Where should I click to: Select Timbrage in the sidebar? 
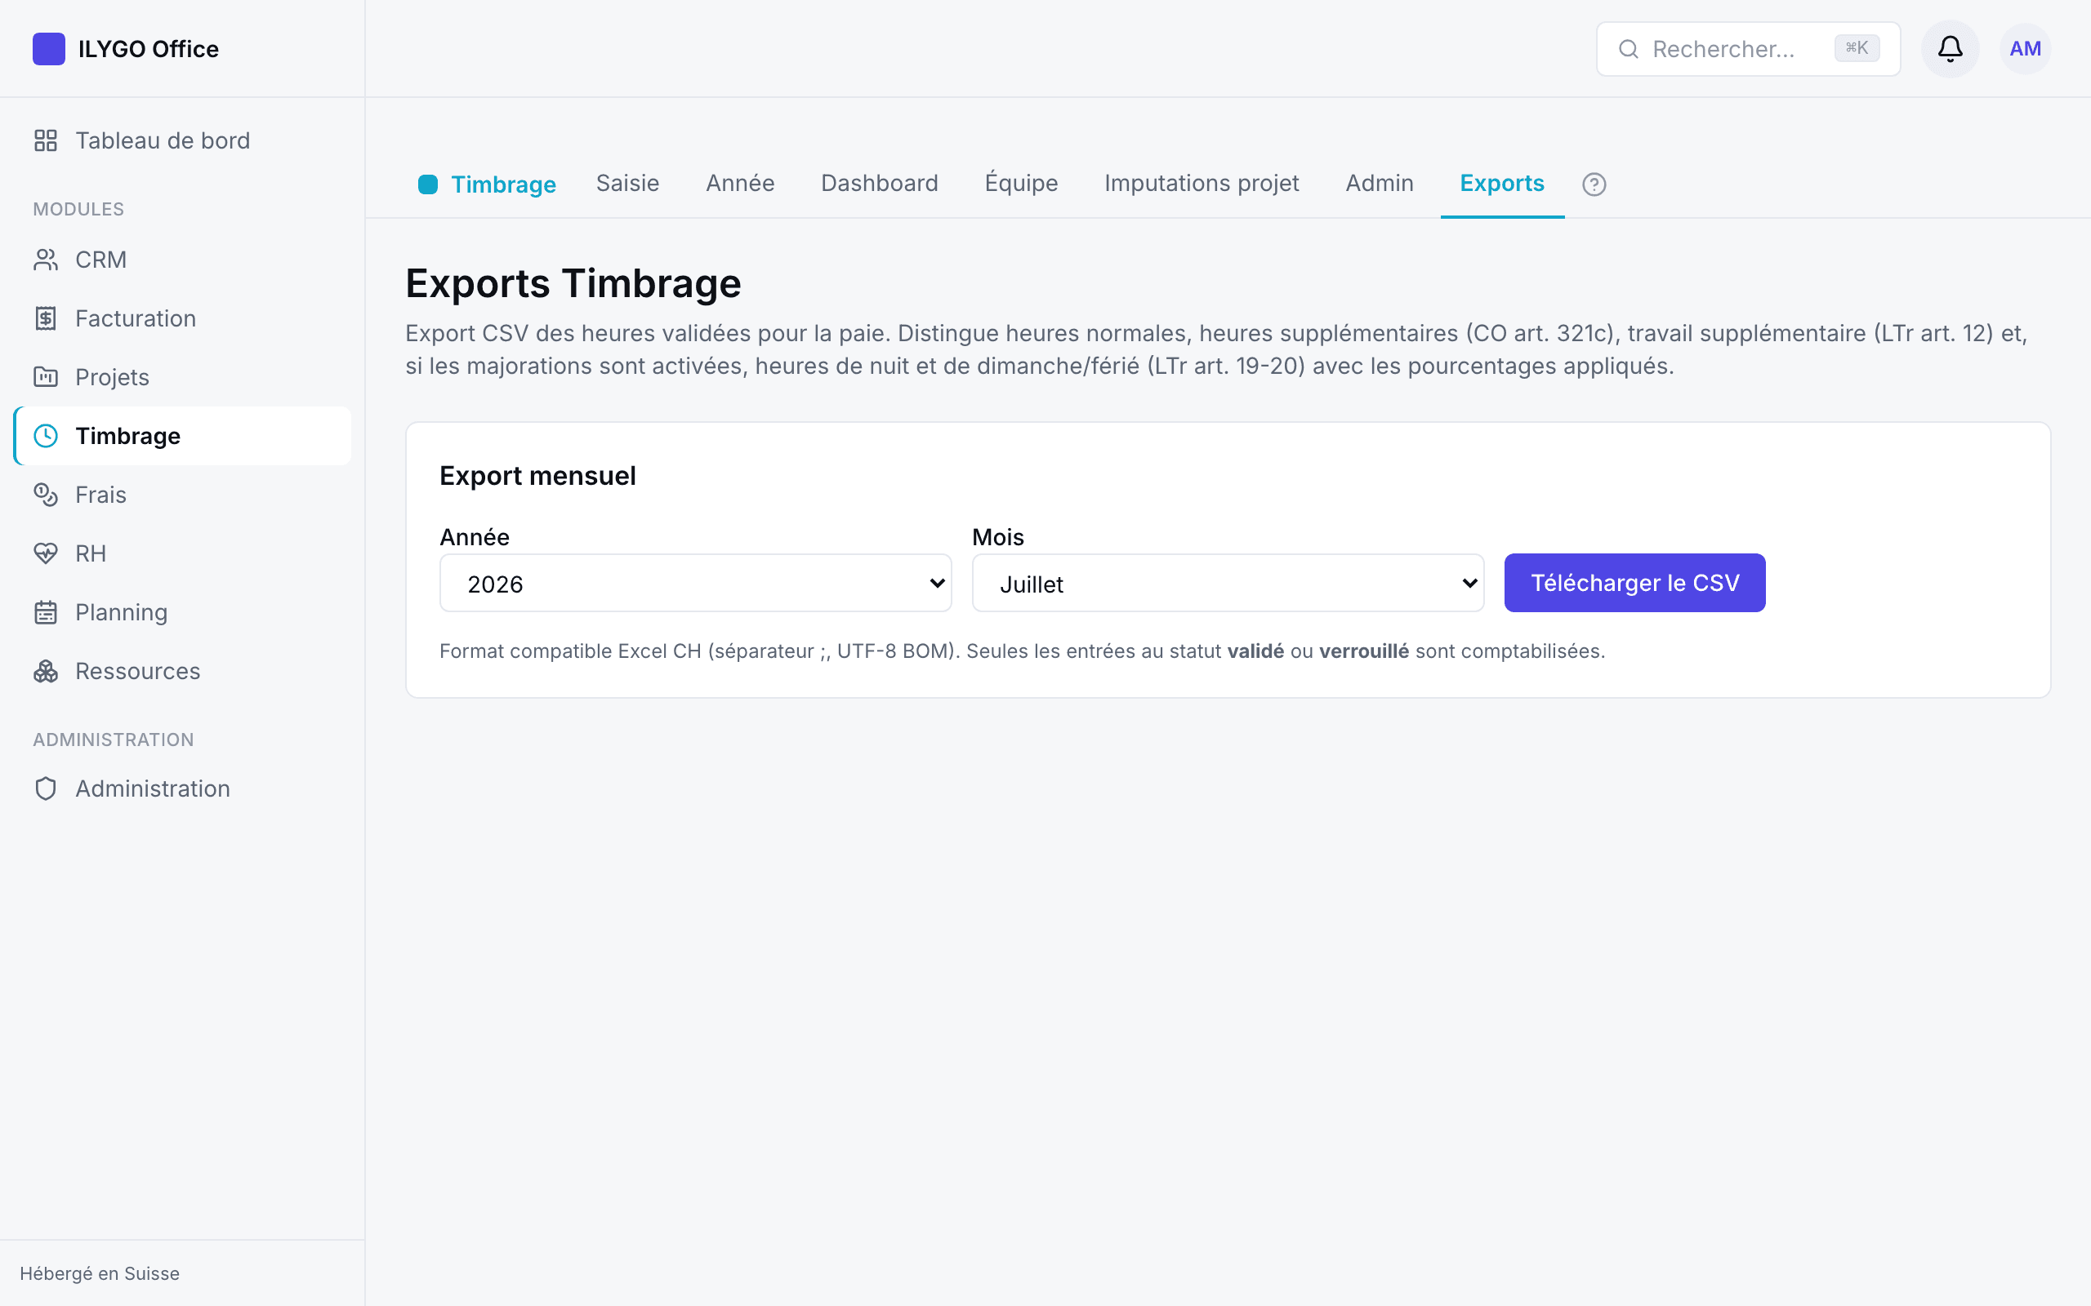tap(182, 435)
